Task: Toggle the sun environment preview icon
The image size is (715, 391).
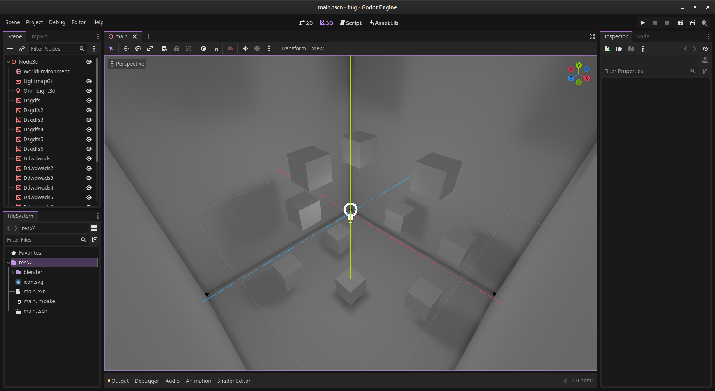Action: [x=245, y=48]
